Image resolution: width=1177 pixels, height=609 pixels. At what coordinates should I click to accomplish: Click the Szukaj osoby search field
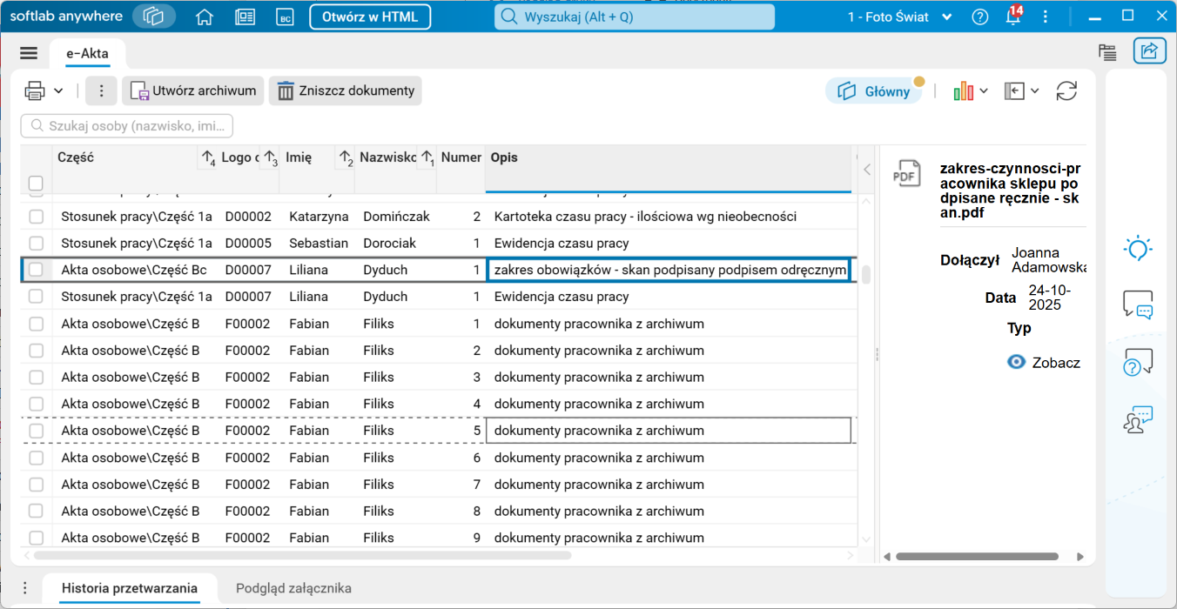coord(127,126)
